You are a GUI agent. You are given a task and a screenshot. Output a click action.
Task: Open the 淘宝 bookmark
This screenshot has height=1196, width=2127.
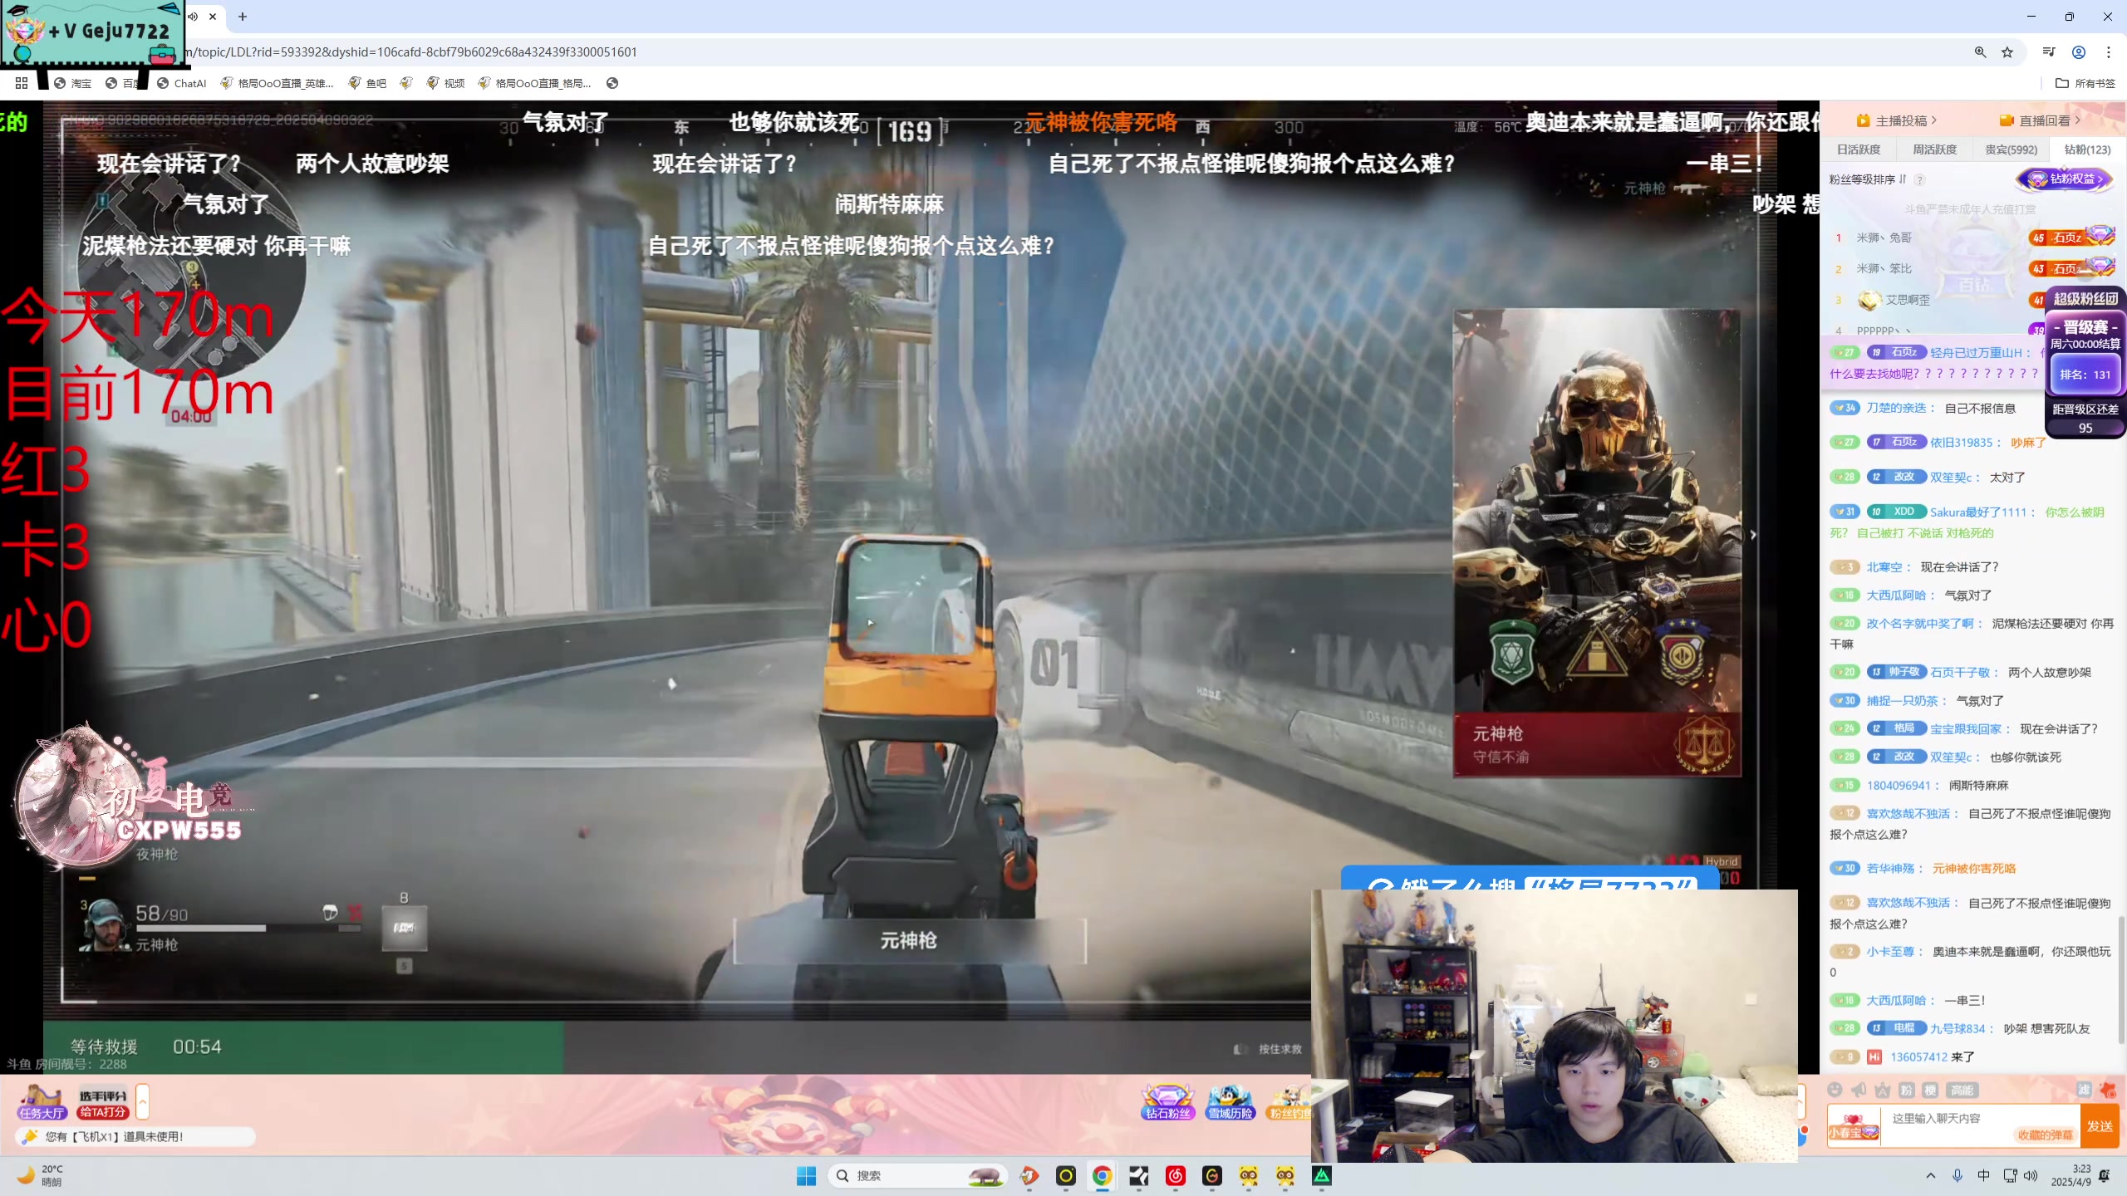click(73, 83)
